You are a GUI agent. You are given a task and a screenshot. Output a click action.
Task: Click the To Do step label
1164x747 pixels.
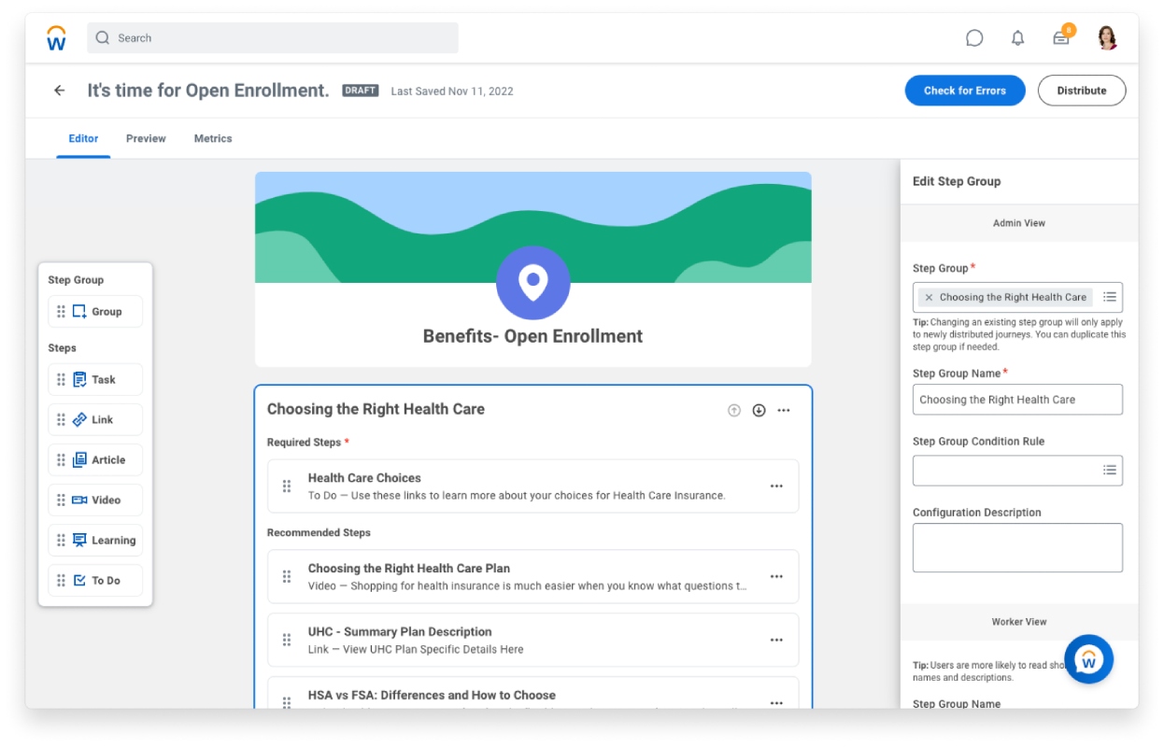tap(106, 581)
